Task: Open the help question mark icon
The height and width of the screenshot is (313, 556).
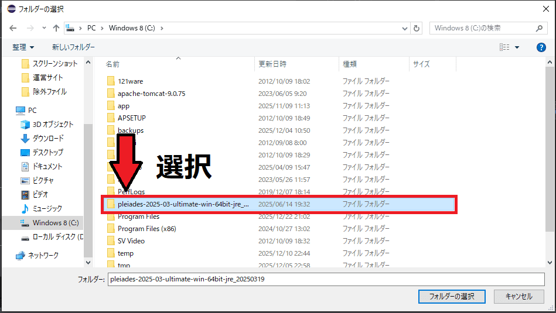Action: (x=541, y=47)
